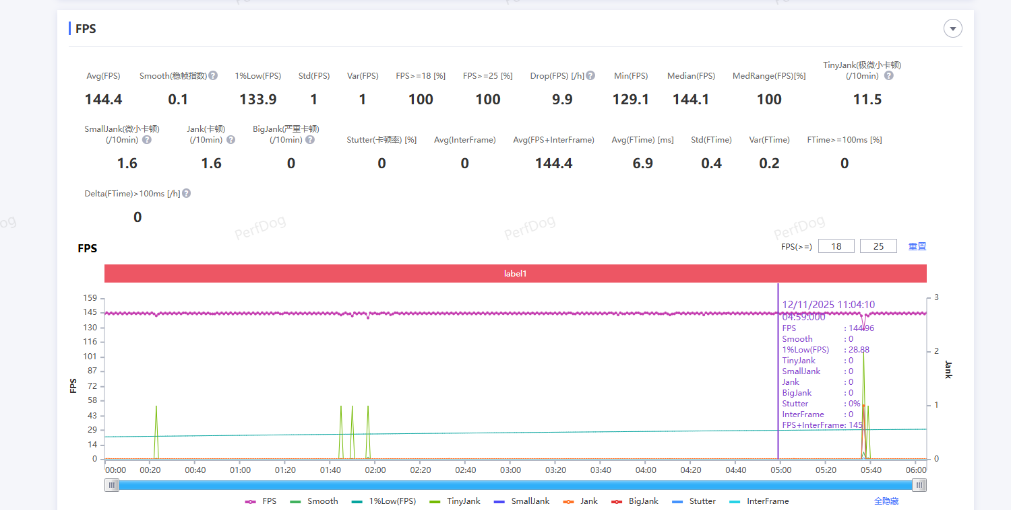Image resolution: width=1011 pixels, height=510 pixels.
Task: Toggle the TinyJank series in the legend
Action: click(455, 501)
